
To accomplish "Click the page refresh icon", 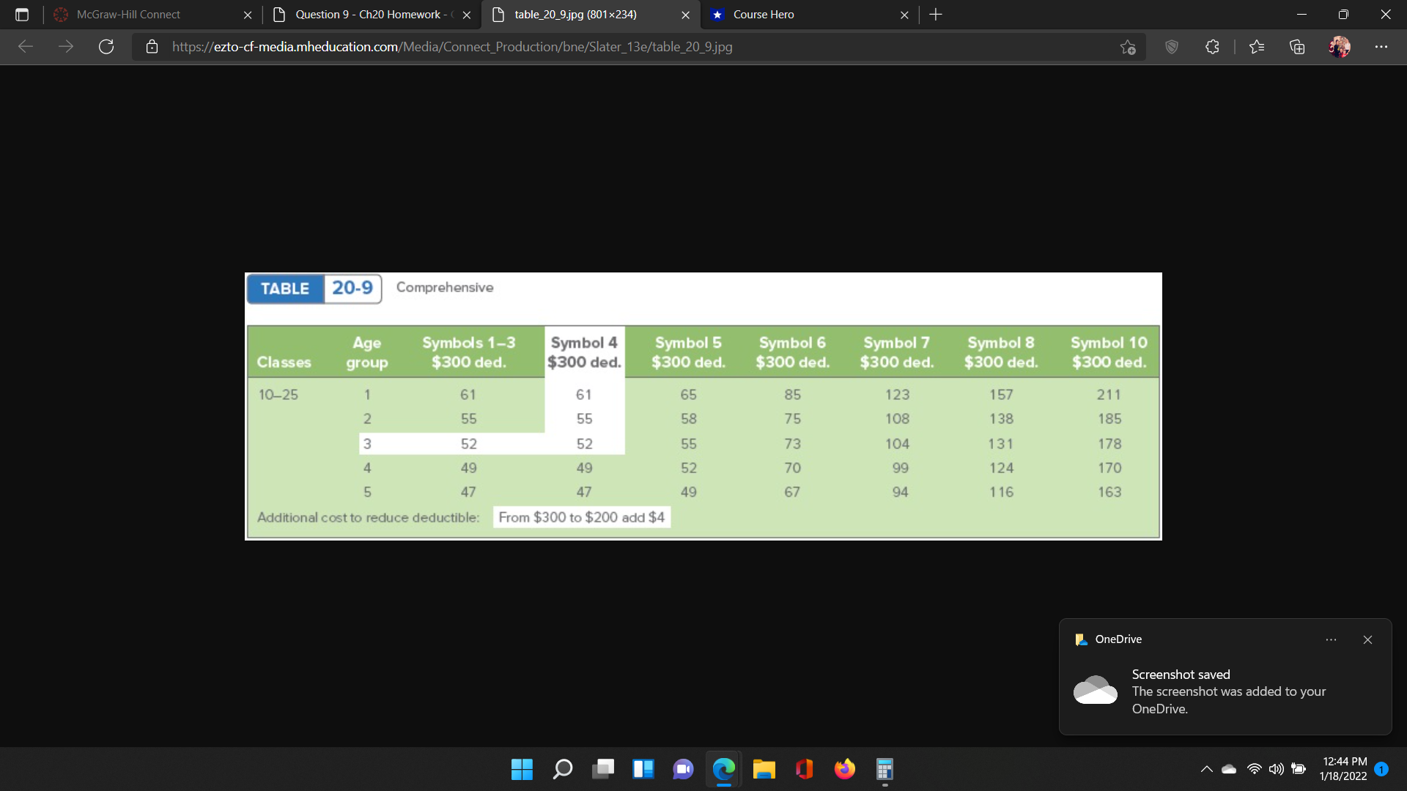I will click(106, 46).
